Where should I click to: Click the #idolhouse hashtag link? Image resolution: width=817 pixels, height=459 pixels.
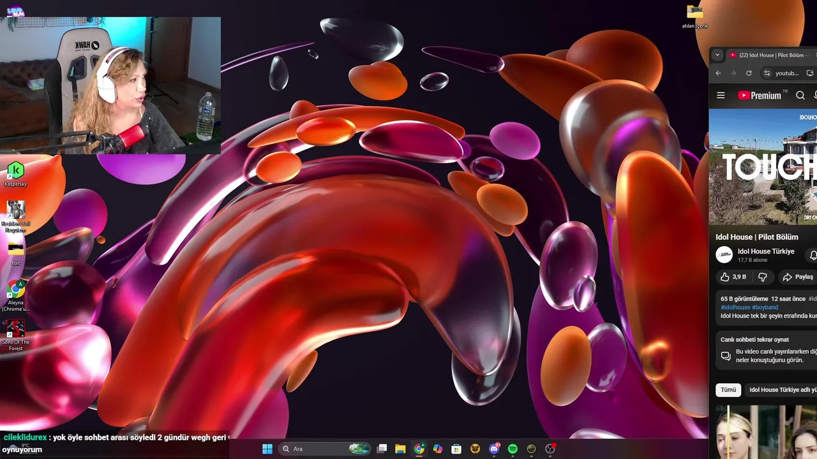point(735,307)
